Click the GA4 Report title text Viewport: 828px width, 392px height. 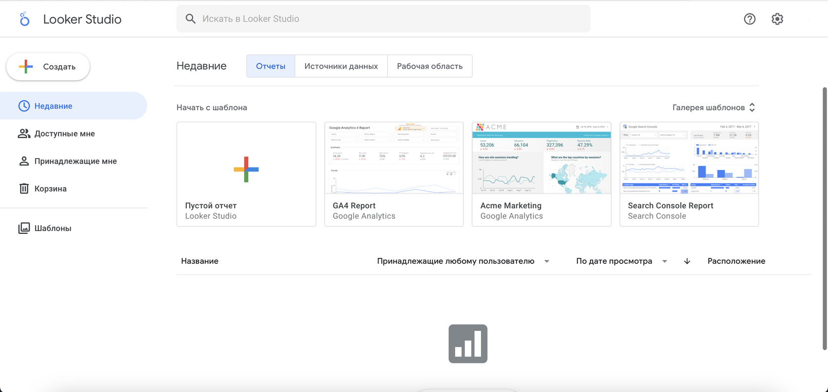coord(354,205)
